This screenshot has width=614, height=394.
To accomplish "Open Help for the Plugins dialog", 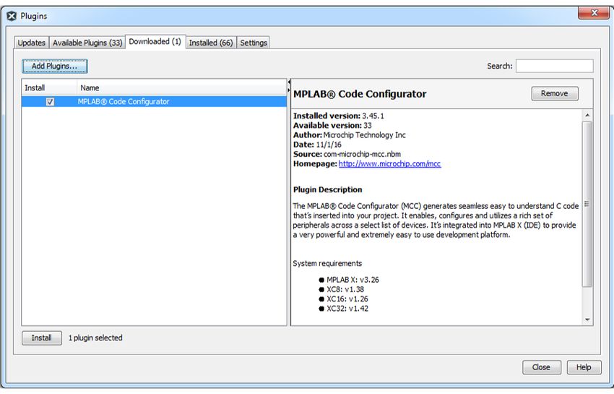I will tap(584, 367).
